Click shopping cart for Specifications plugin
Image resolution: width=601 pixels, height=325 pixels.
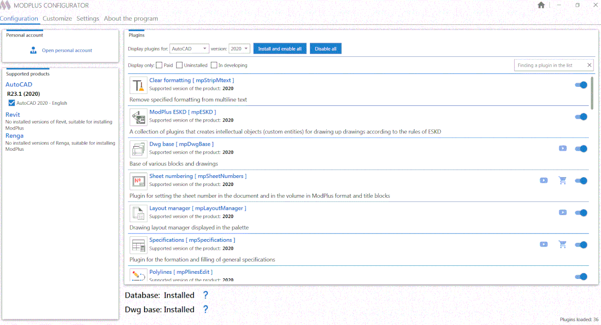(x=562, y=244)
